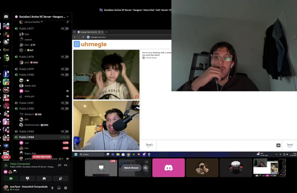Disconnect from voice with hang-up icon
This screenshot has width=297, height=193.
[66, 165]
